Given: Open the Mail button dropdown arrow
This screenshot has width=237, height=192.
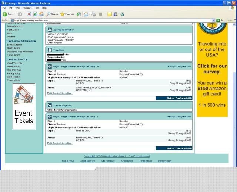Looking at the screenshot, I should (x=89, y=14).
